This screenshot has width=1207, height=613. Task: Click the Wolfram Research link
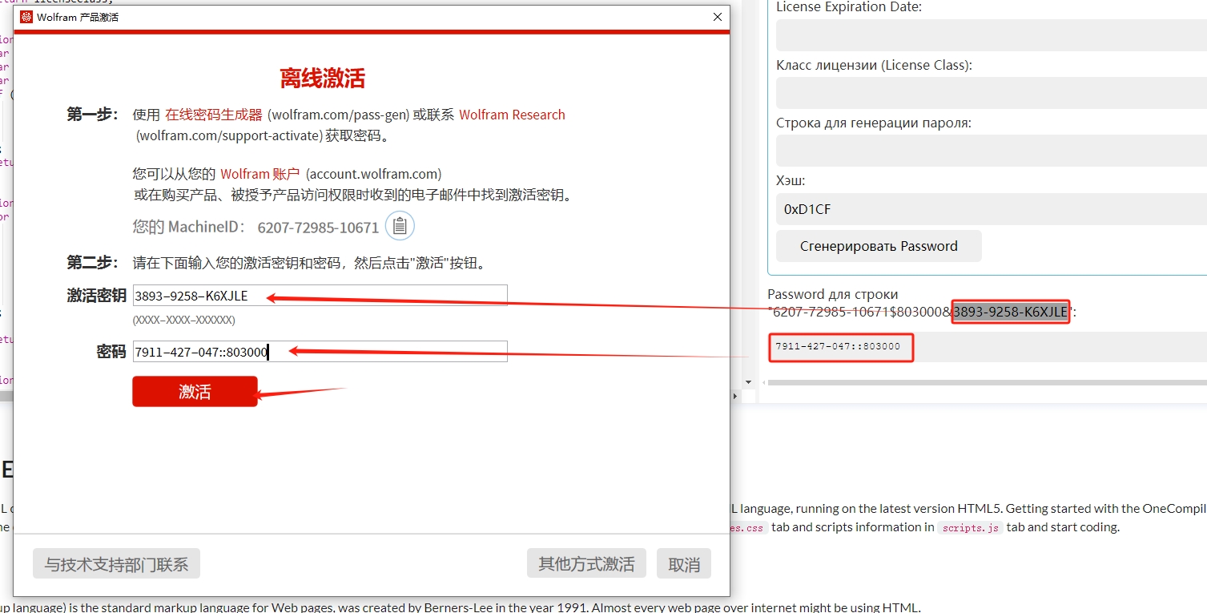(512, 114)
